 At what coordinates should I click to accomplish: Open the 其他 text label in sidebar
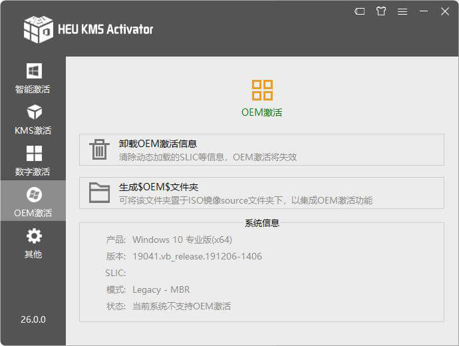[33, 254]
